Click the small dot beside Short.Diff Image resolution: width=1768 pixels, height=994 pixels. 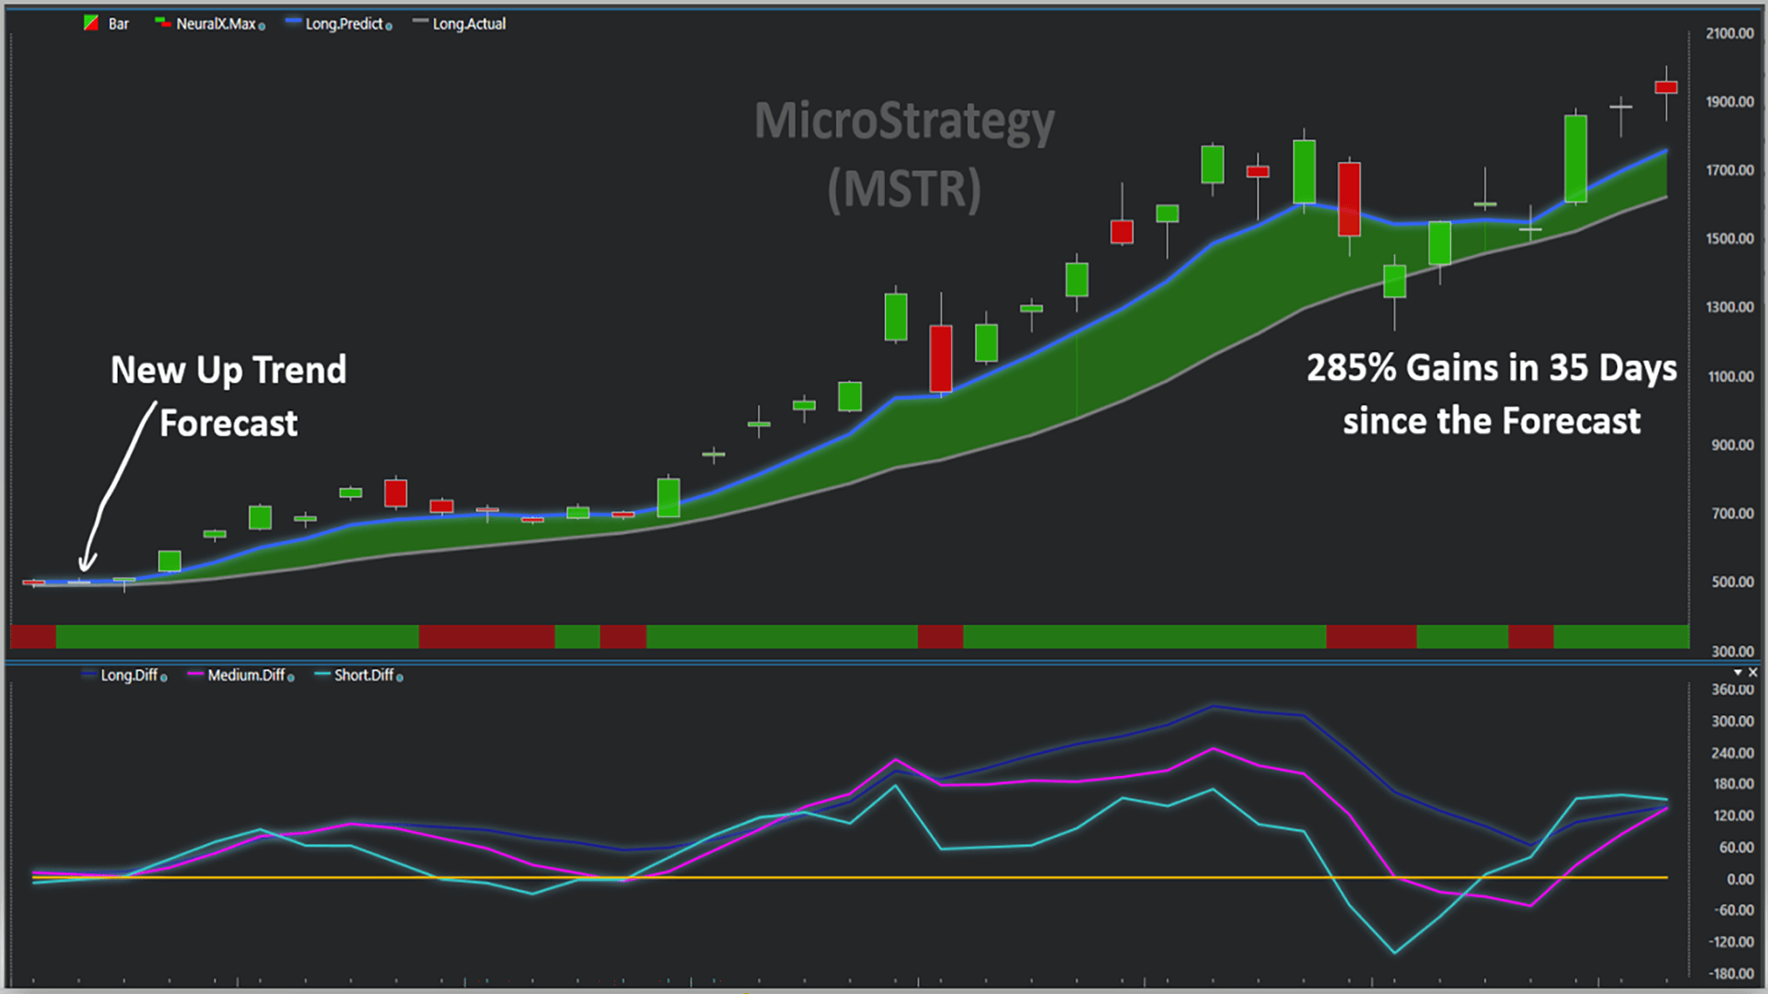pos(400,678)
